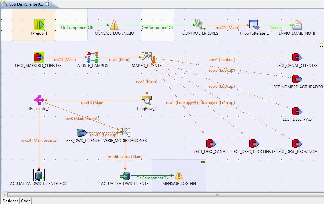Screen dimensions: 324x206
Task: Select the row2 (Main) connection label
Action: (120, 60)
